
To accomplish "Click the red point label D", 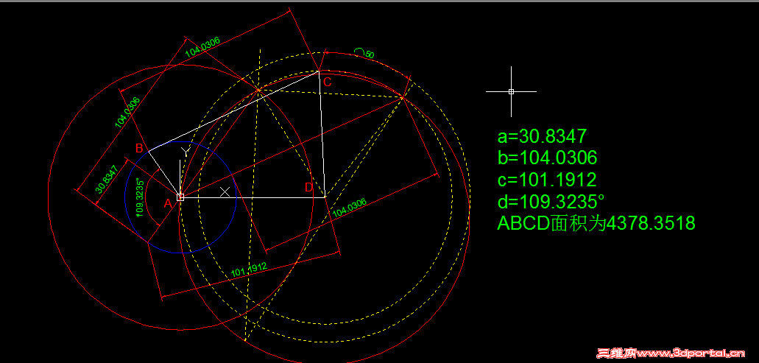I will click(309, 187).
